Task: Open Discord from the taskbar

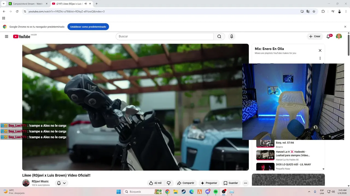Action: [x=208, y=192]
